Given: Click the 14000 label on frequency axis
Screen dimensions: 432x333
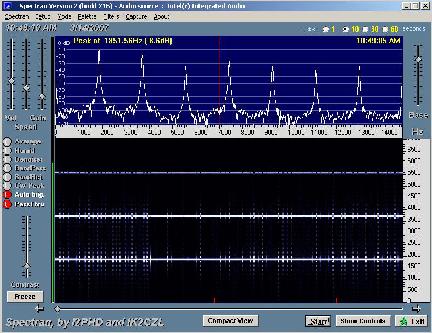Looking at the screenshot, I should point(389,133).
